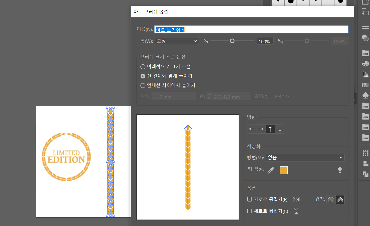Set brush direction to left arrow
370x226 pixels.
click(x=252, y=129)
